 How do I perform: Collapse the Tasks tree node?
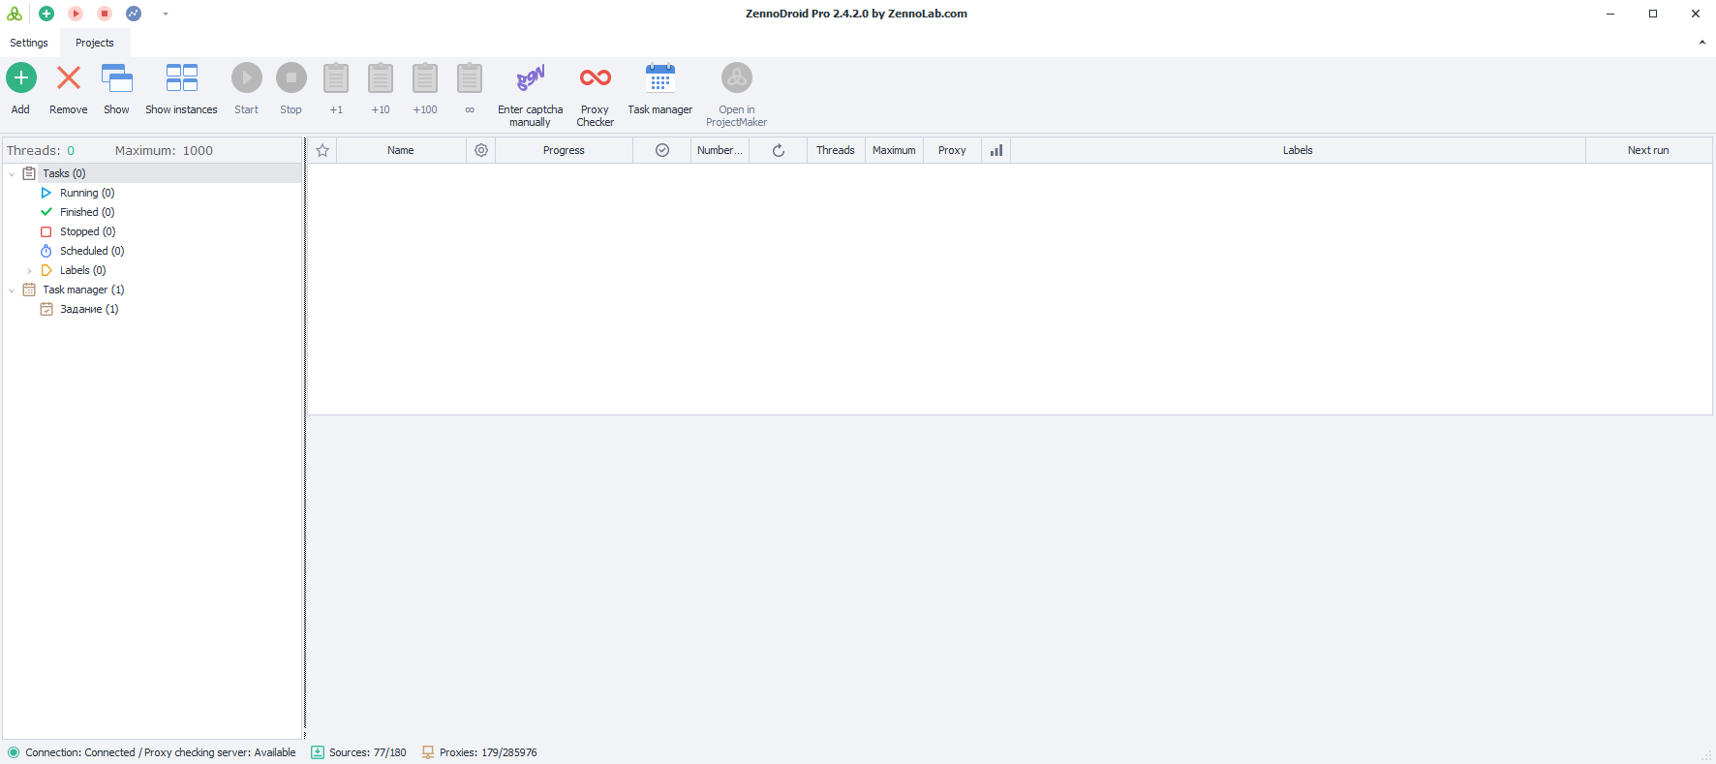(x=12, y=174)
